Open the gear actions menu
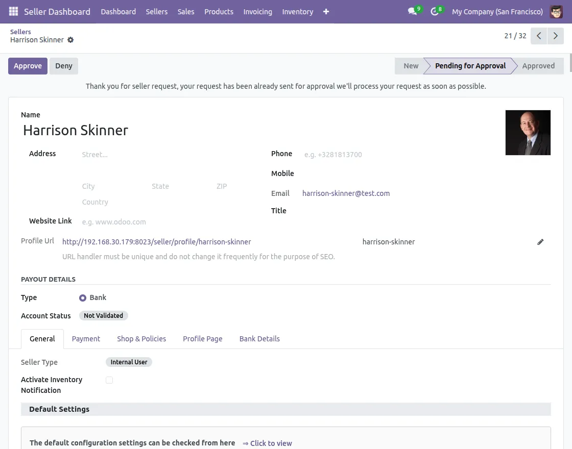 pyautogui.click(x=70, y=40)
